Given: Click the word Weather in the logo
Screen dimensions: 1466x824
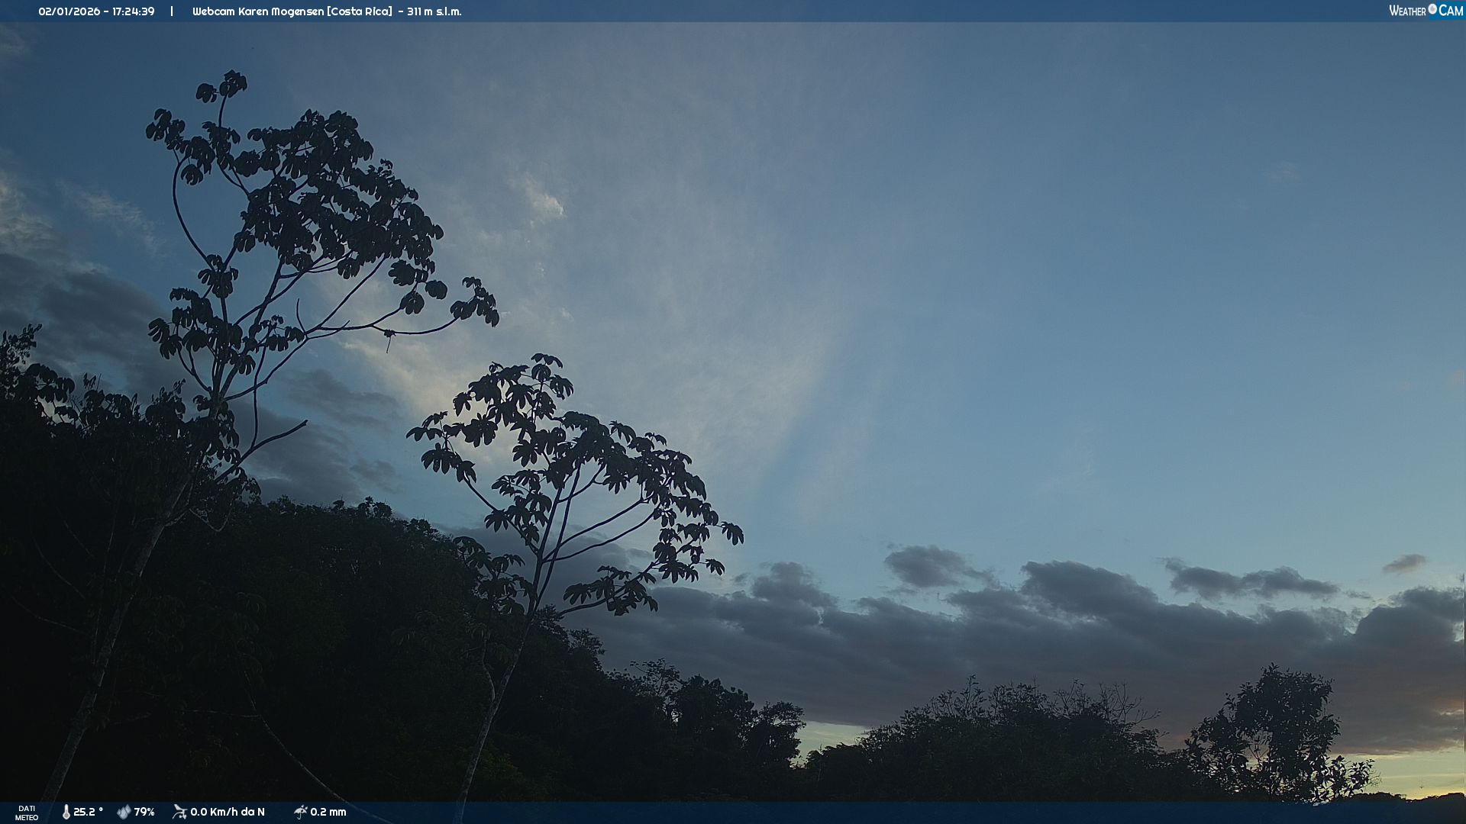Looking at the screenshot, I should [1407, 11].
